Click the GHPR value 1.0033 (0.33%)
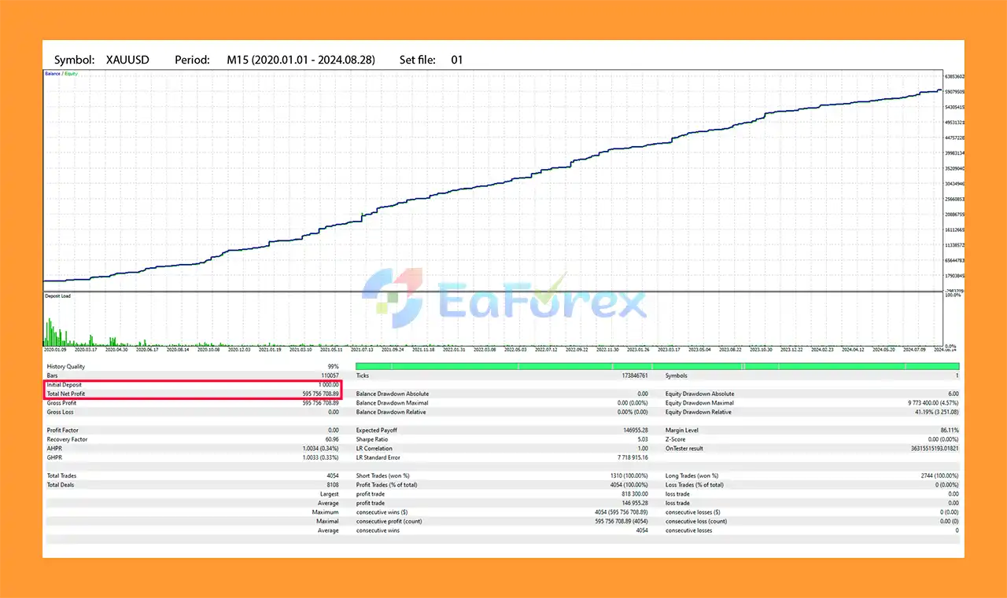This screenshot has height=598, width=1007. (x=321, y=457)
